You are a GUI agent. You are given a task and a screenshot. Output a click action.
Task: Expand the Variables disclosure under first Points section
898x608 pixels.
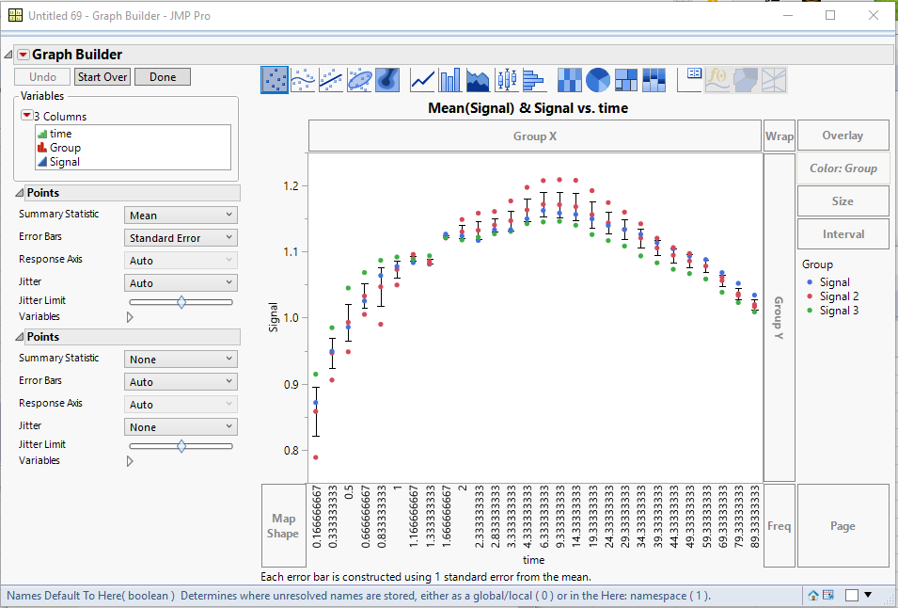point(130,316)
